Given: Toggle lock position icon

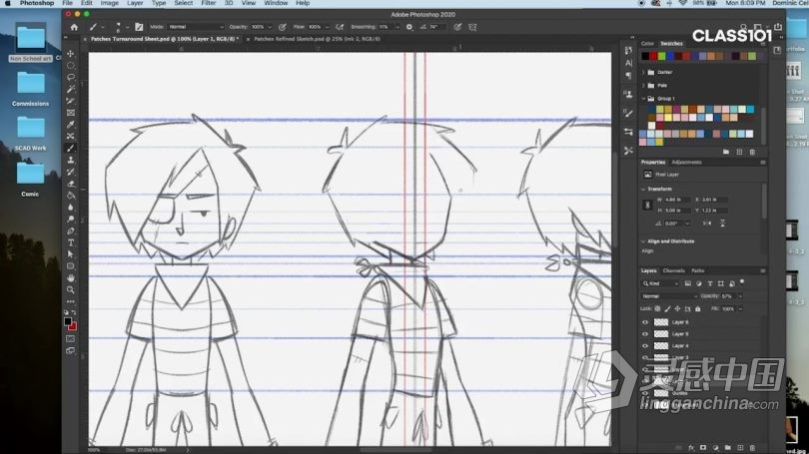Looking at the screenshot, I should click(x=677, y=308).
